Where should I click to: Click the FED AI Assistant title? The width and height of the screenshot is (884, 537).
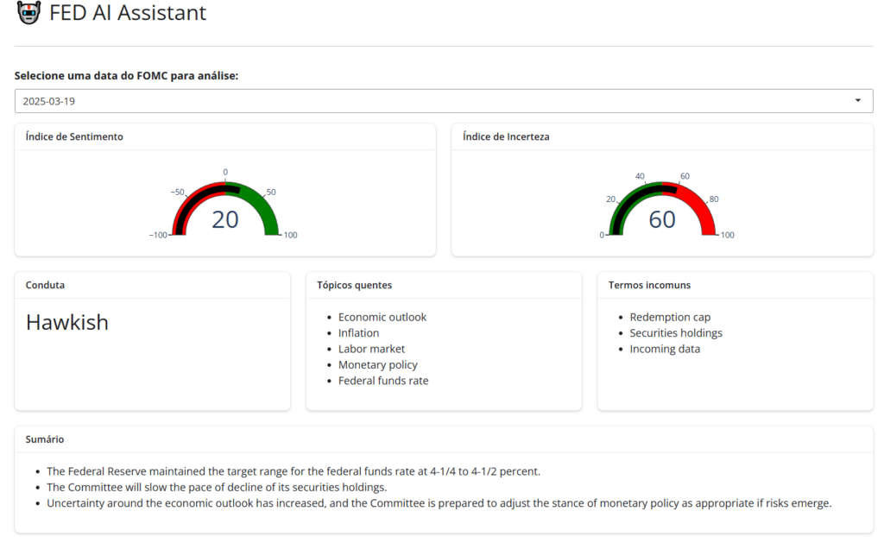[x=128, y=12]
